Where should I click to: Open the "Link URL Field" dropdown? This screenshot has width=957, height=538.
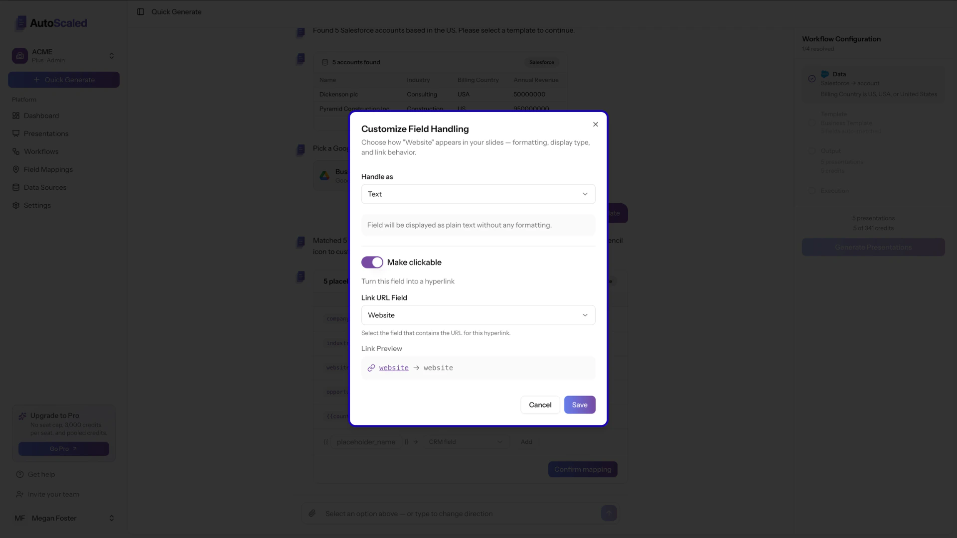pyautogui.click(x=478, y=315)
